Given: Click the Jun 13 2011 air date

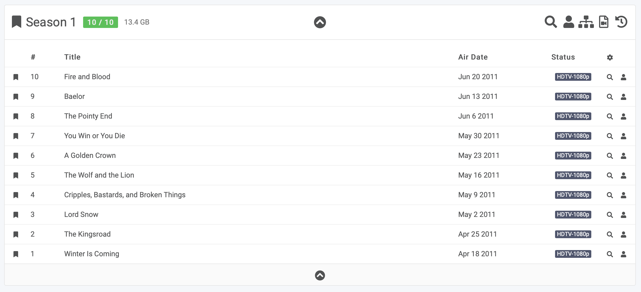Looking at the screenshot, I should click(478, 96).
